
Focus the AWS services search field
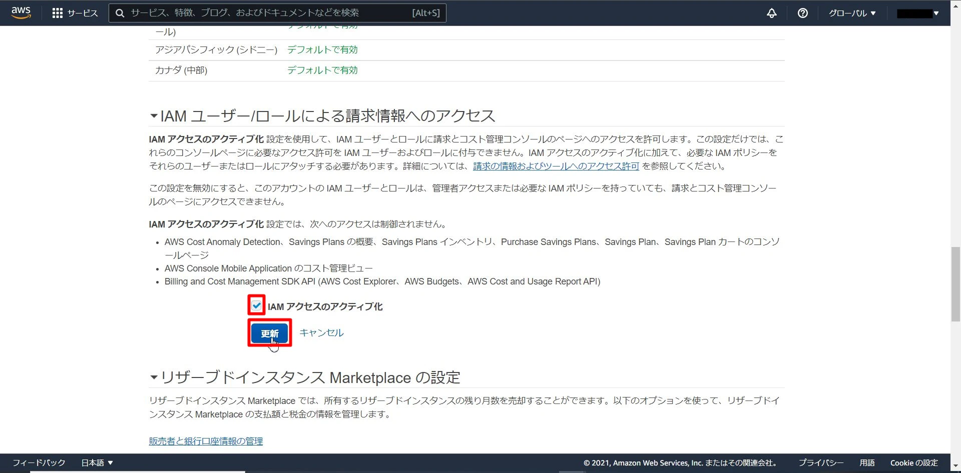tap(277, 13)
